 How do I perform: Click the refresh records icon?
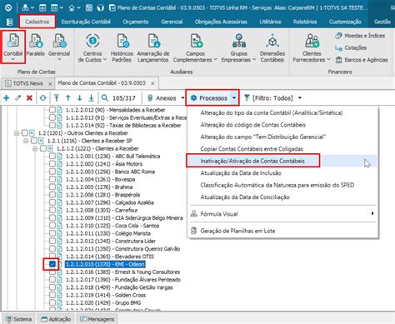click(42, 98)
